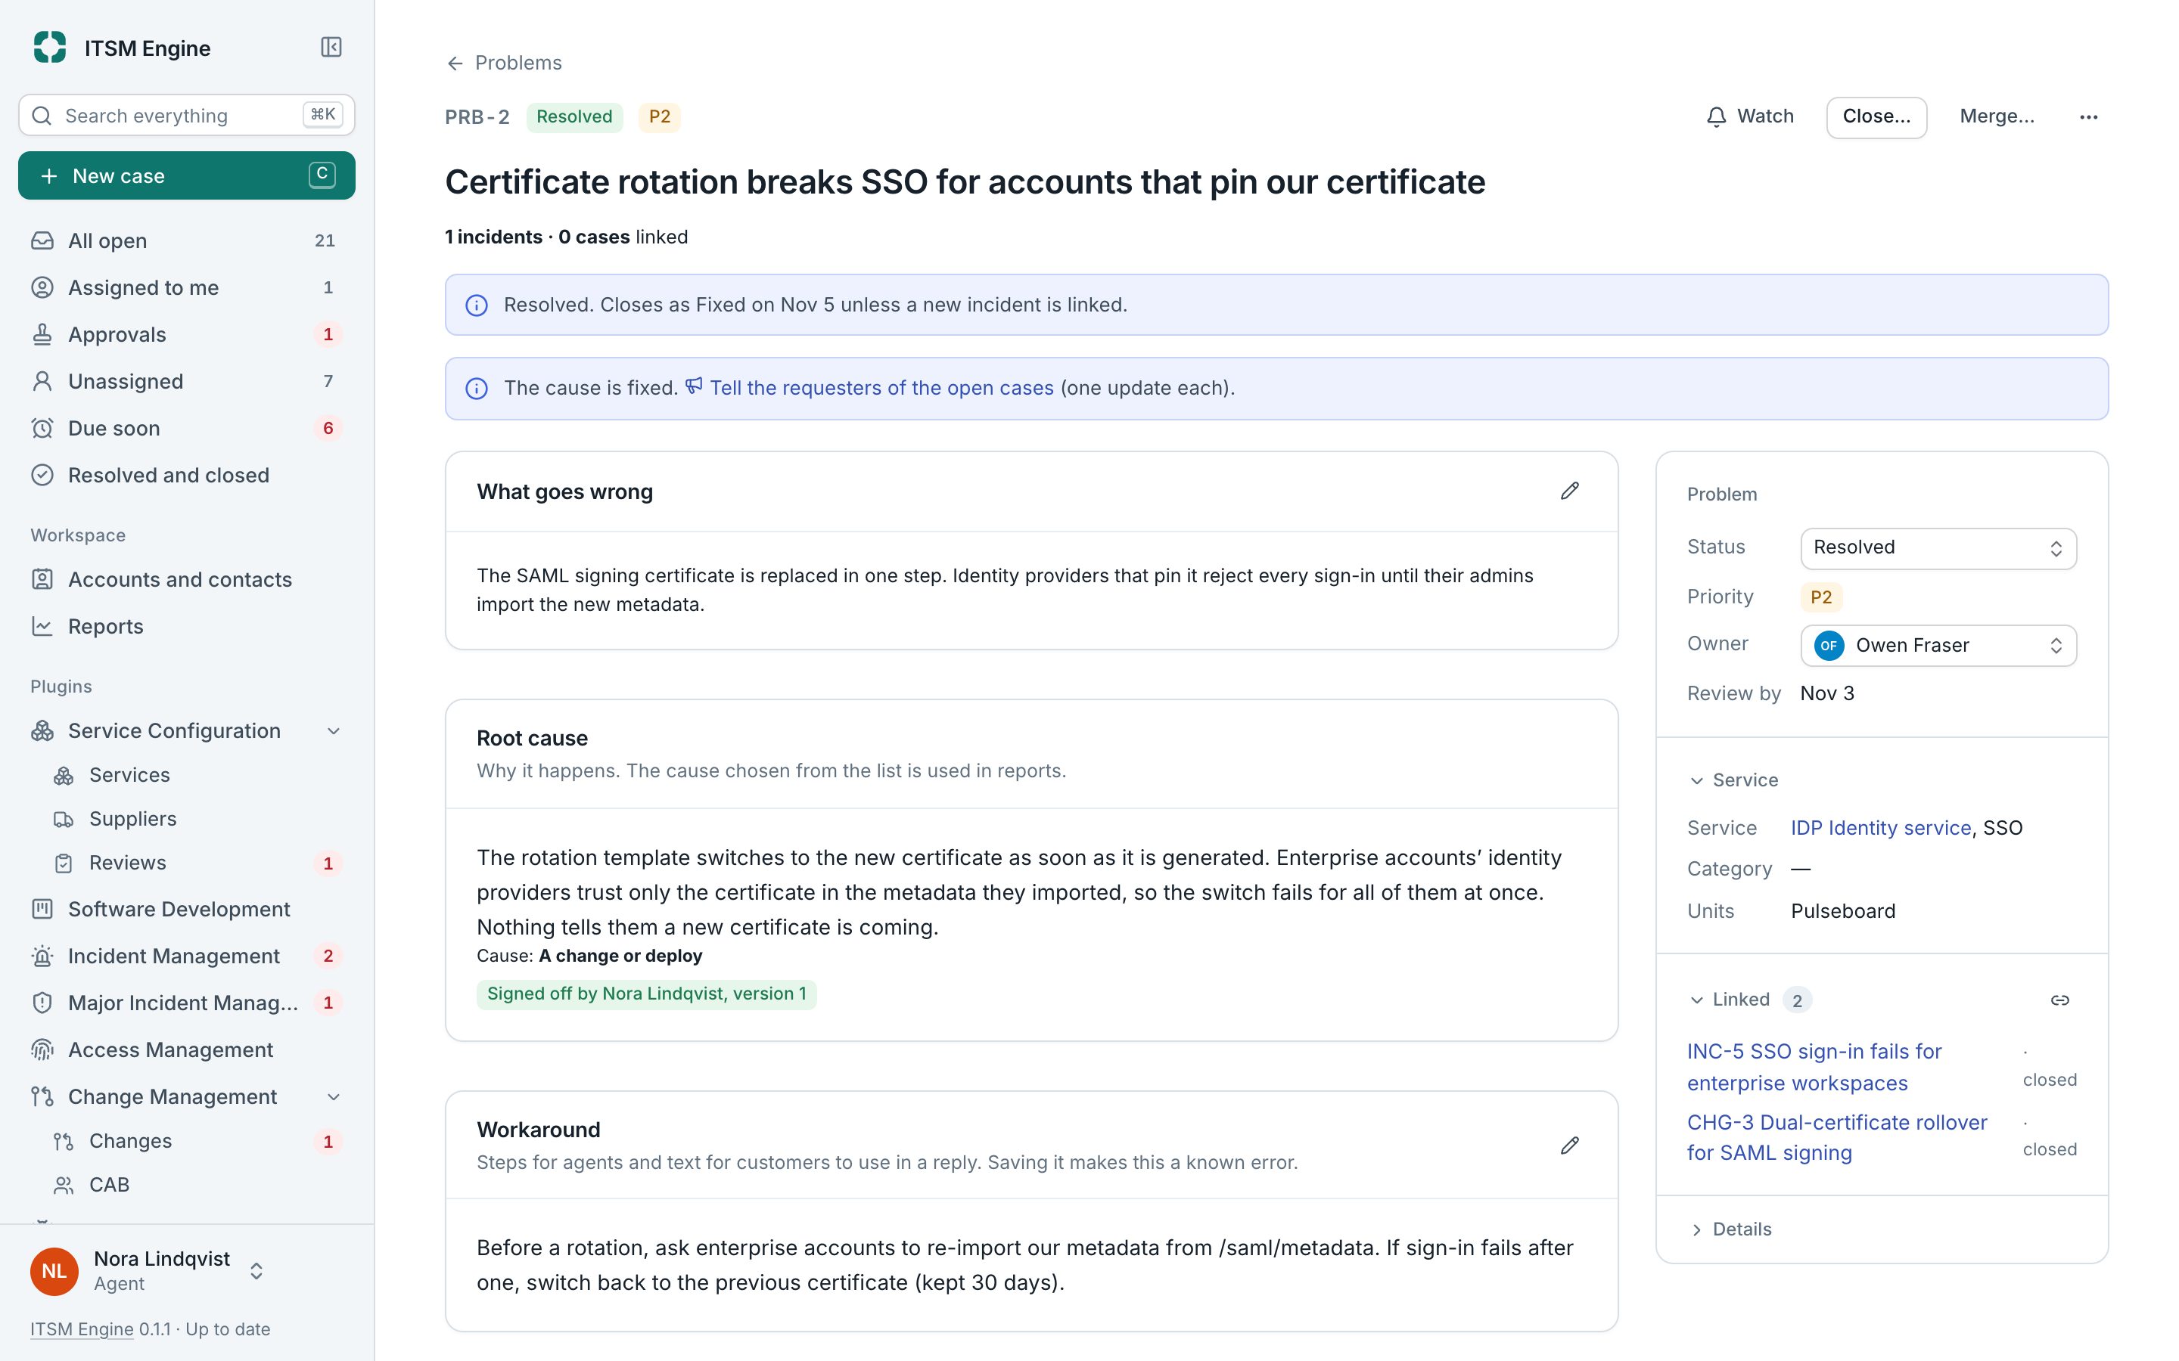Collapse Change Management plugin group

pos(333,1096)
